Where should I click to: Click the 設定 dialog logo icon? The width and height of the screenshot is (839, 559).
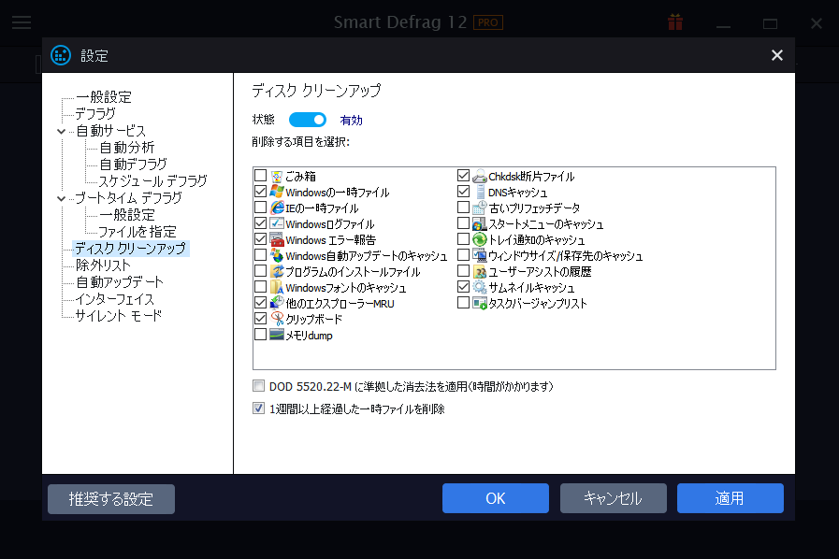tap(61, 55)
